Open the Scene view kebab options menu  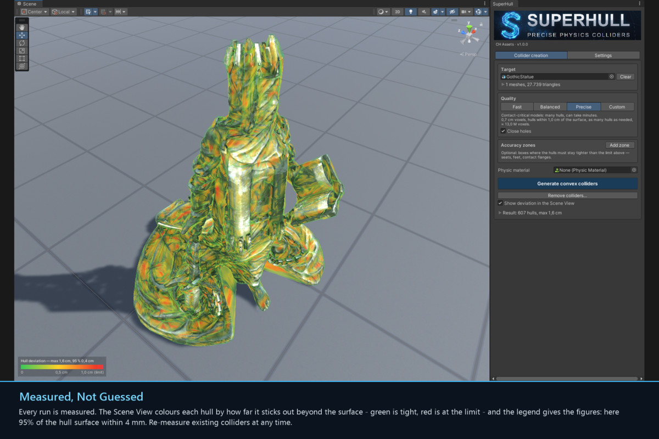point(485,3)
